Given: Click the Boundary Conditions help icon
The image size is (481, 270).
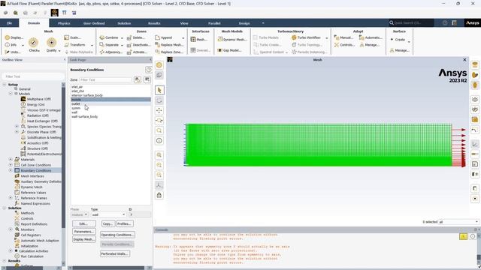Looking at the screenshot, I should tap(149, 70).
